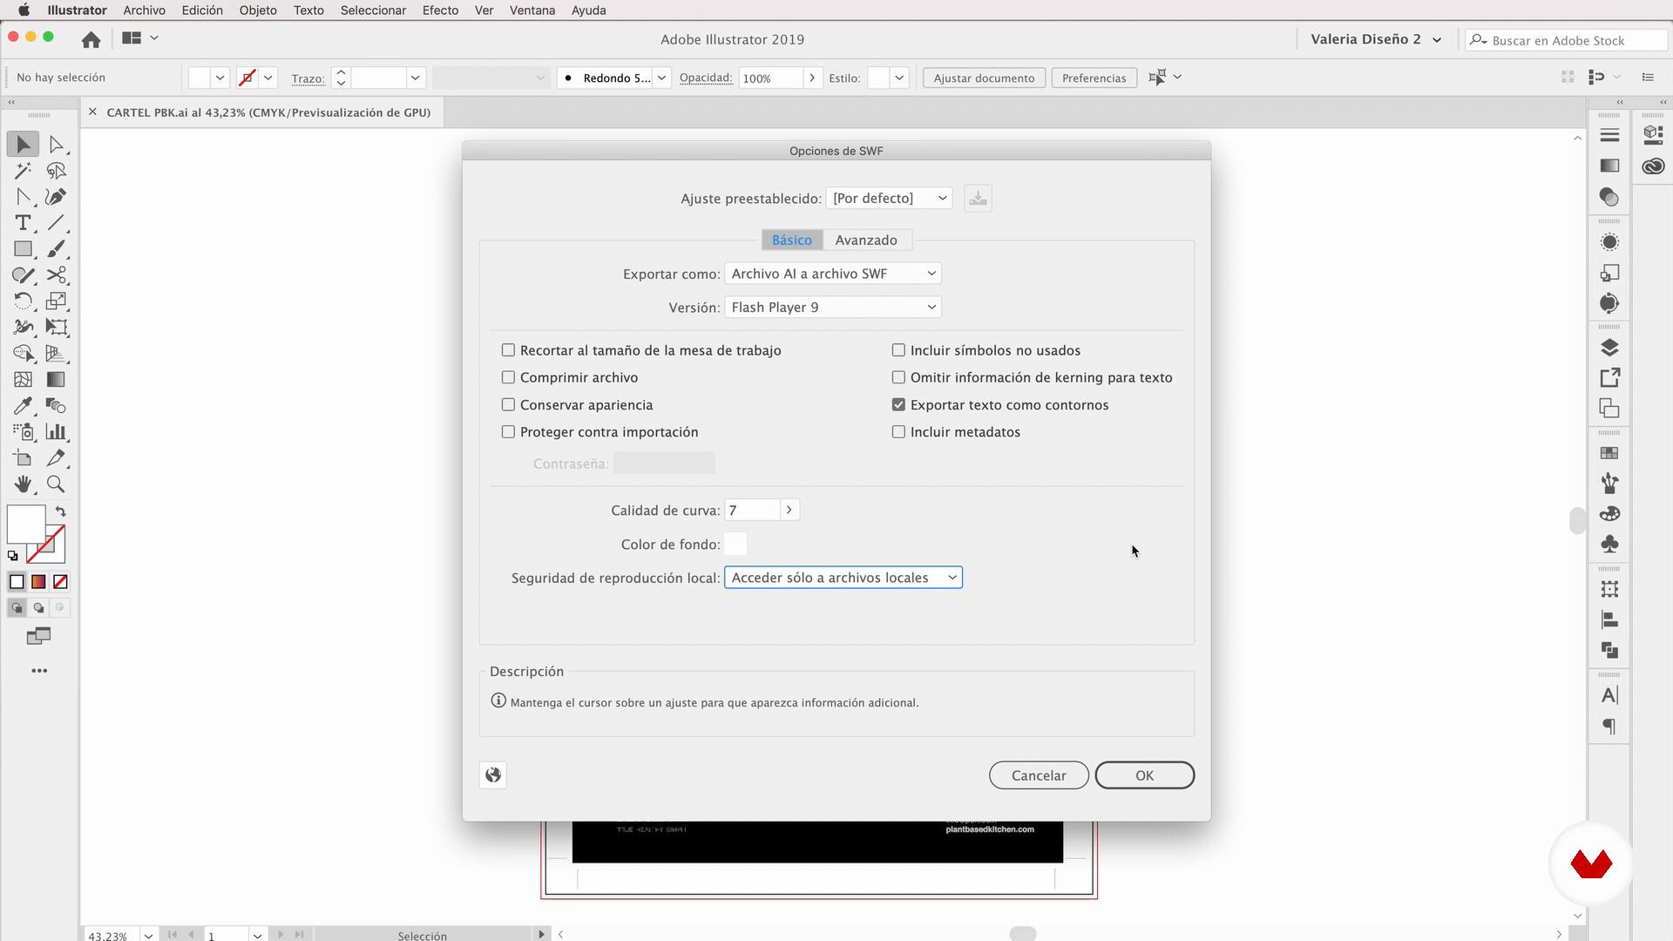Click Preferencias button

1094,78
